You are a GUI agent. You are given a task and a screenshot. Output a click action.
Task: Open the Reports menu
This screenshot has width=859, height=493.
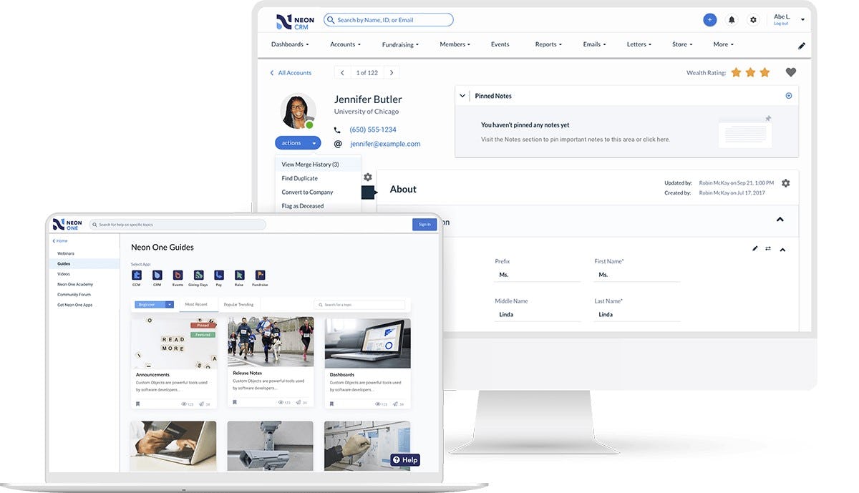[548, 44]
